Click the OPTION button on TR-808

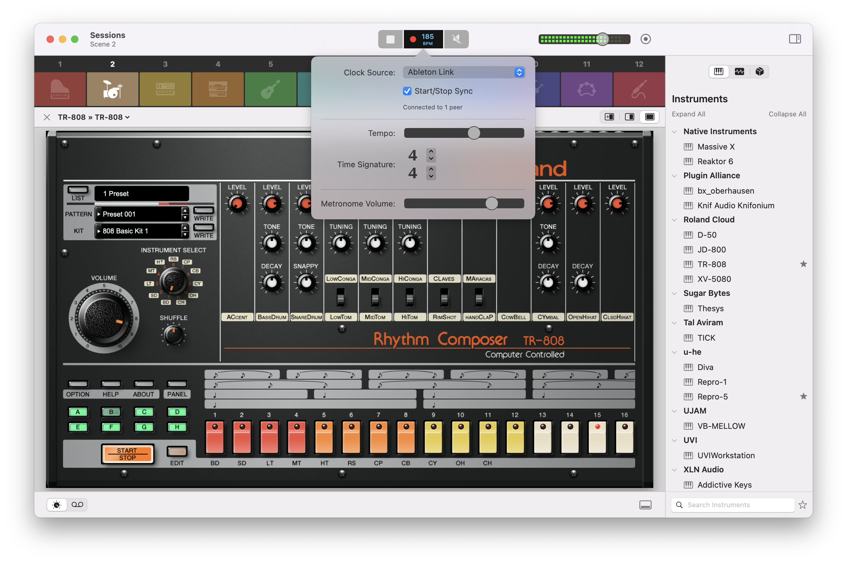(78, 384)
